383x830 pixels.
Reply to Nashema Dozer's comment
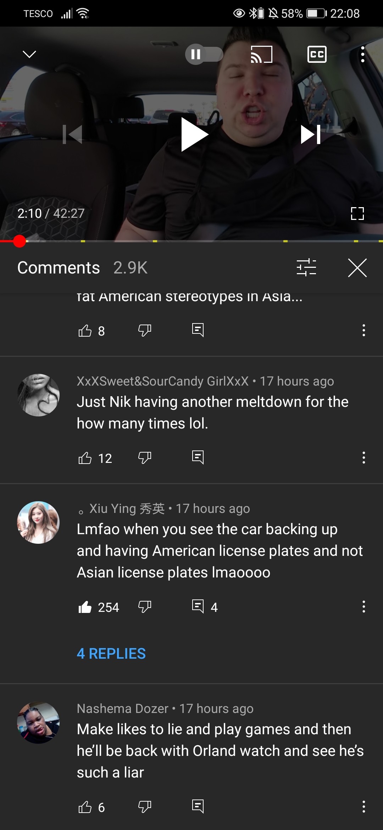198,806
